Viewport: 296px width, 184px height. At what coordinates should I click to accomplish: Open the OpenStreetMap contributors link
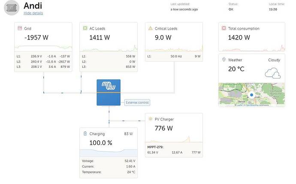[257, 105]
